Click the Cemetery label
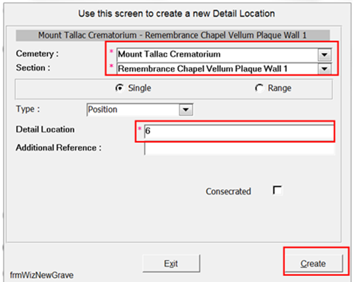This screenshot has width=354, height=282. tap(37, 54)
